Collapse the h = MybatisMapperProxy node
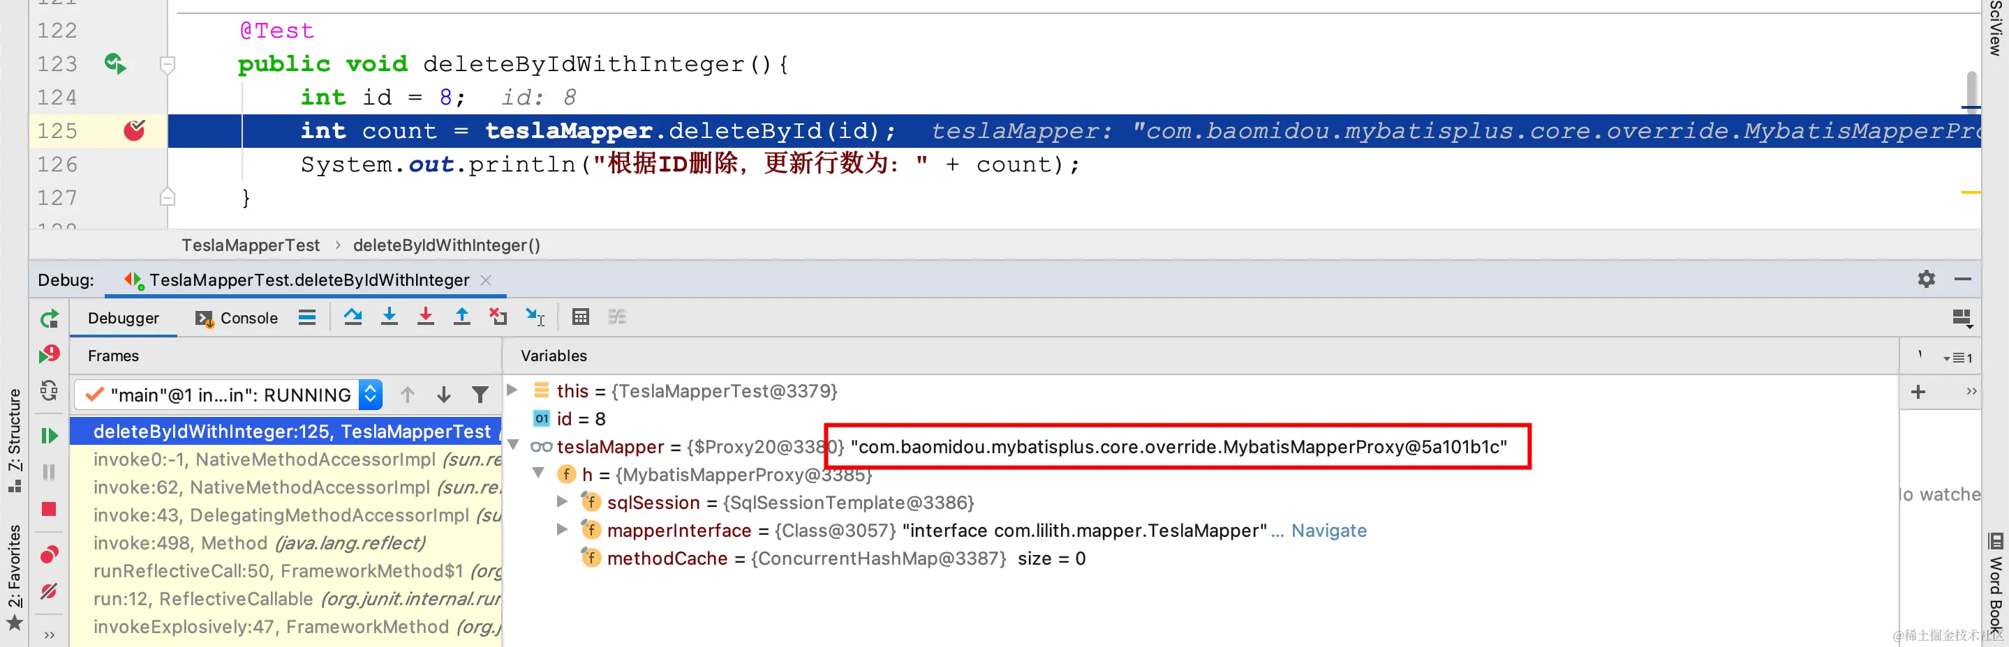This screenshot has width=2009, height=647. pos(538,473)
